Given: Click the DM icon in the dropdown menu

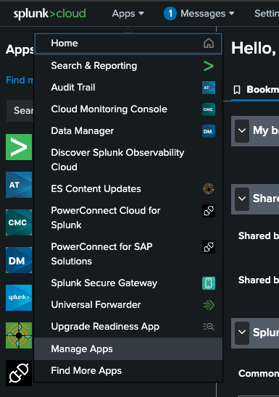Looking at the screenshot, I should pyautogui.click(x=209, y=131).
